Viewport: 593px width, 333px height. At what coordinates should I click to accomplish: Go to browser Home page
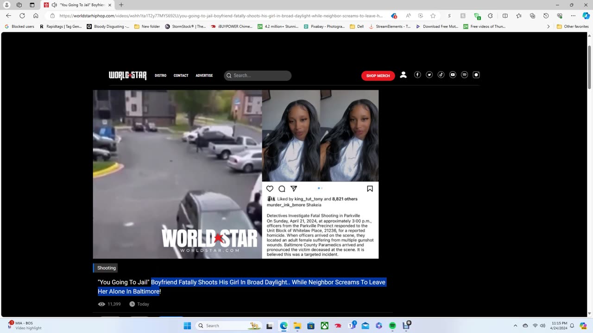pos(36,16)
